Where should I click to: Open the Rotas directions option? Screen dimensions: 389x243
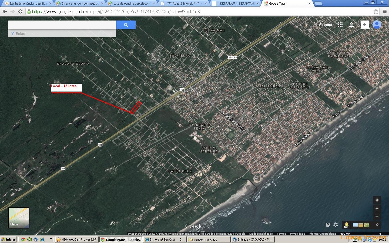[18, 34]
